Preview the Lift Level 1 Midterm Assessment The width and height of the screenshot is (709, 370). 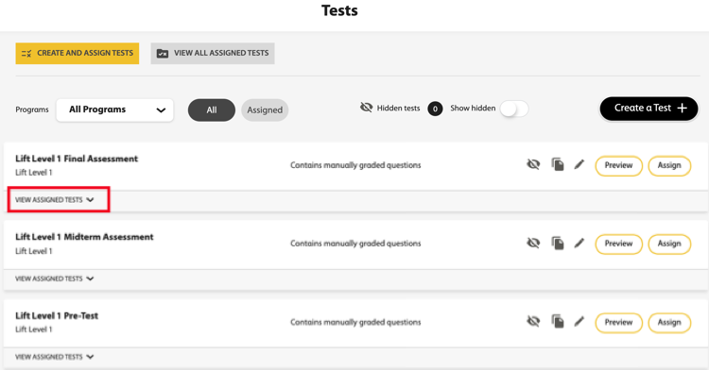[618, 244]
